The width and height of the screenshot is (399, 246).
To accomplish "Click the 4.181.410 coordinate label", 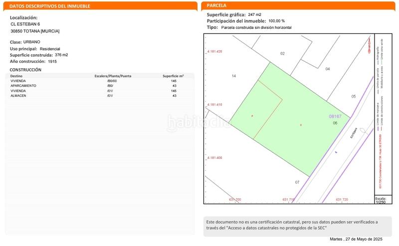I will [x=214, y=105].
